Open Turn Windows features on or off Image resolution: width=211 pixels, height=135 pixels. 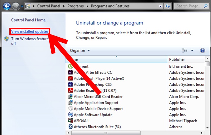tap(30, 41)
